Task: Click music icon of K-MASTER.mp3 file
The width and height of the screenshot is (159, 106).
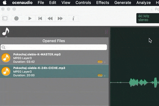Action: point(6,58)
